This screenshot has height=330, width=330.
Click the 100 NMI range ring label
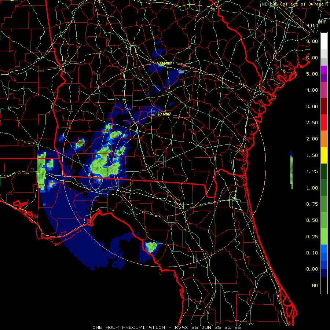tap(164, 63)
